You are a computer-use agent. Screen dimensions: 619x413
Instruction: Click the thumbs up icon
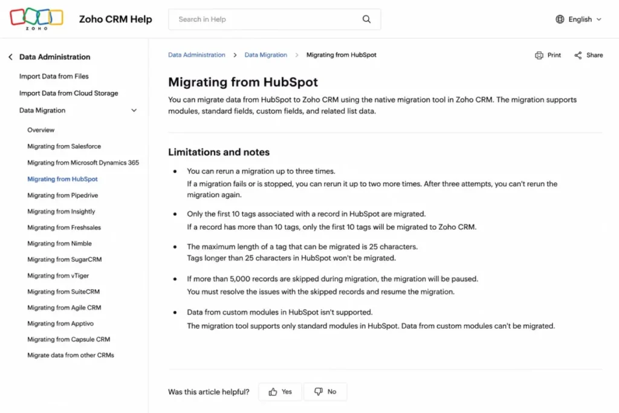click(273, 392)
